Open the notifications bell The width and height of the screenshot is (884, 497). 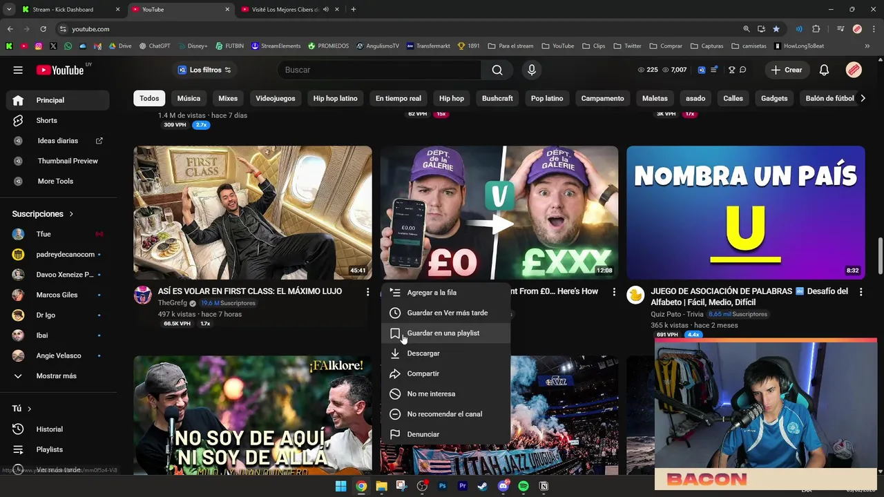824,70
